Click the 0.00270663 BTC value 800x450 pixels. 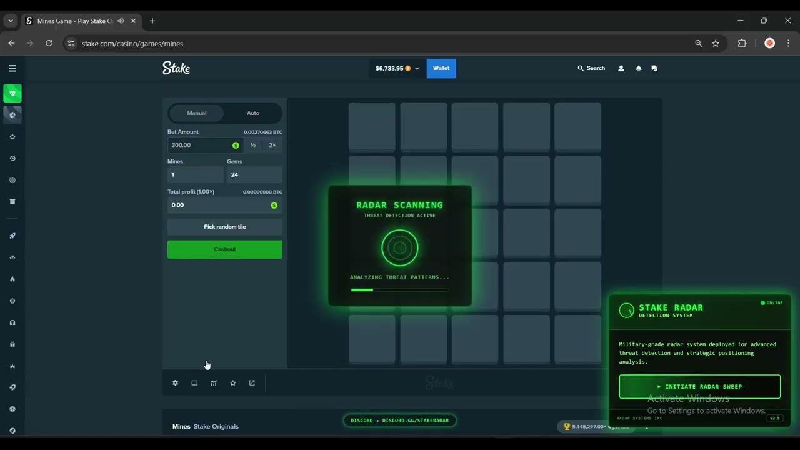coord(263,132)
